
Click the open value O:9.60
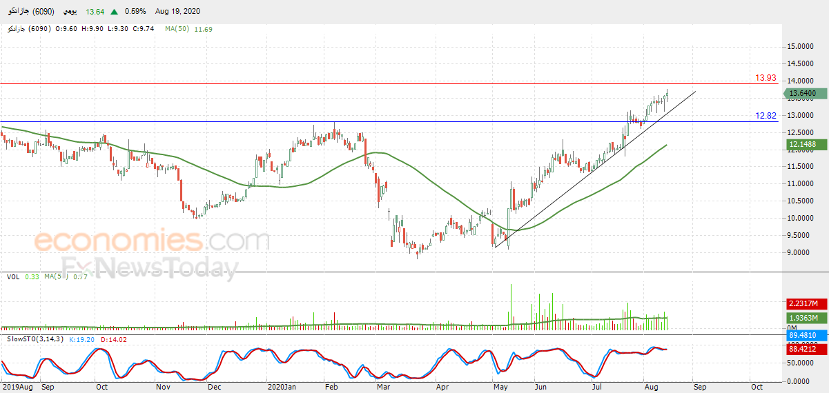(65, 29)
